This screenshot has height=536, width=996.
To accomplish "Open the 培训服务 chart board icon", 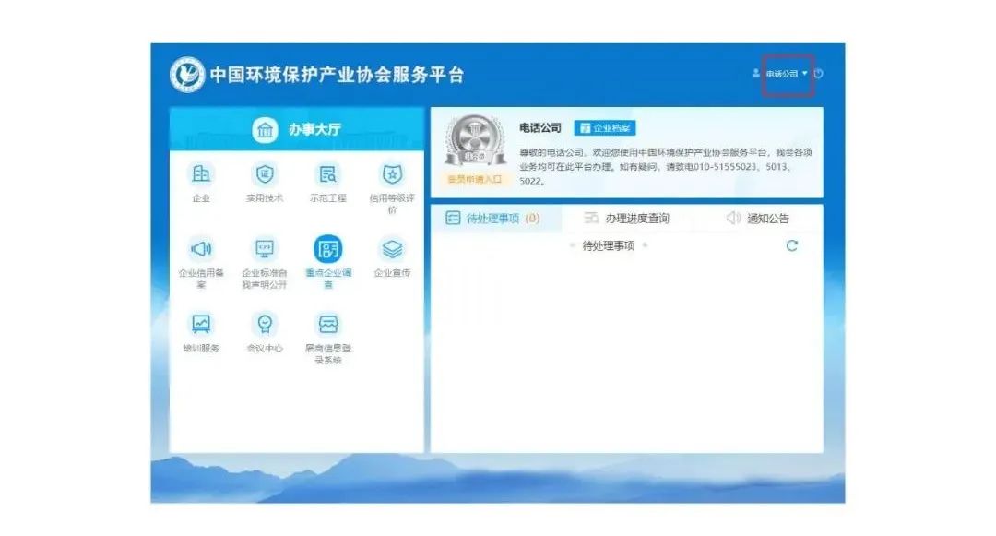I will point(201,324).
